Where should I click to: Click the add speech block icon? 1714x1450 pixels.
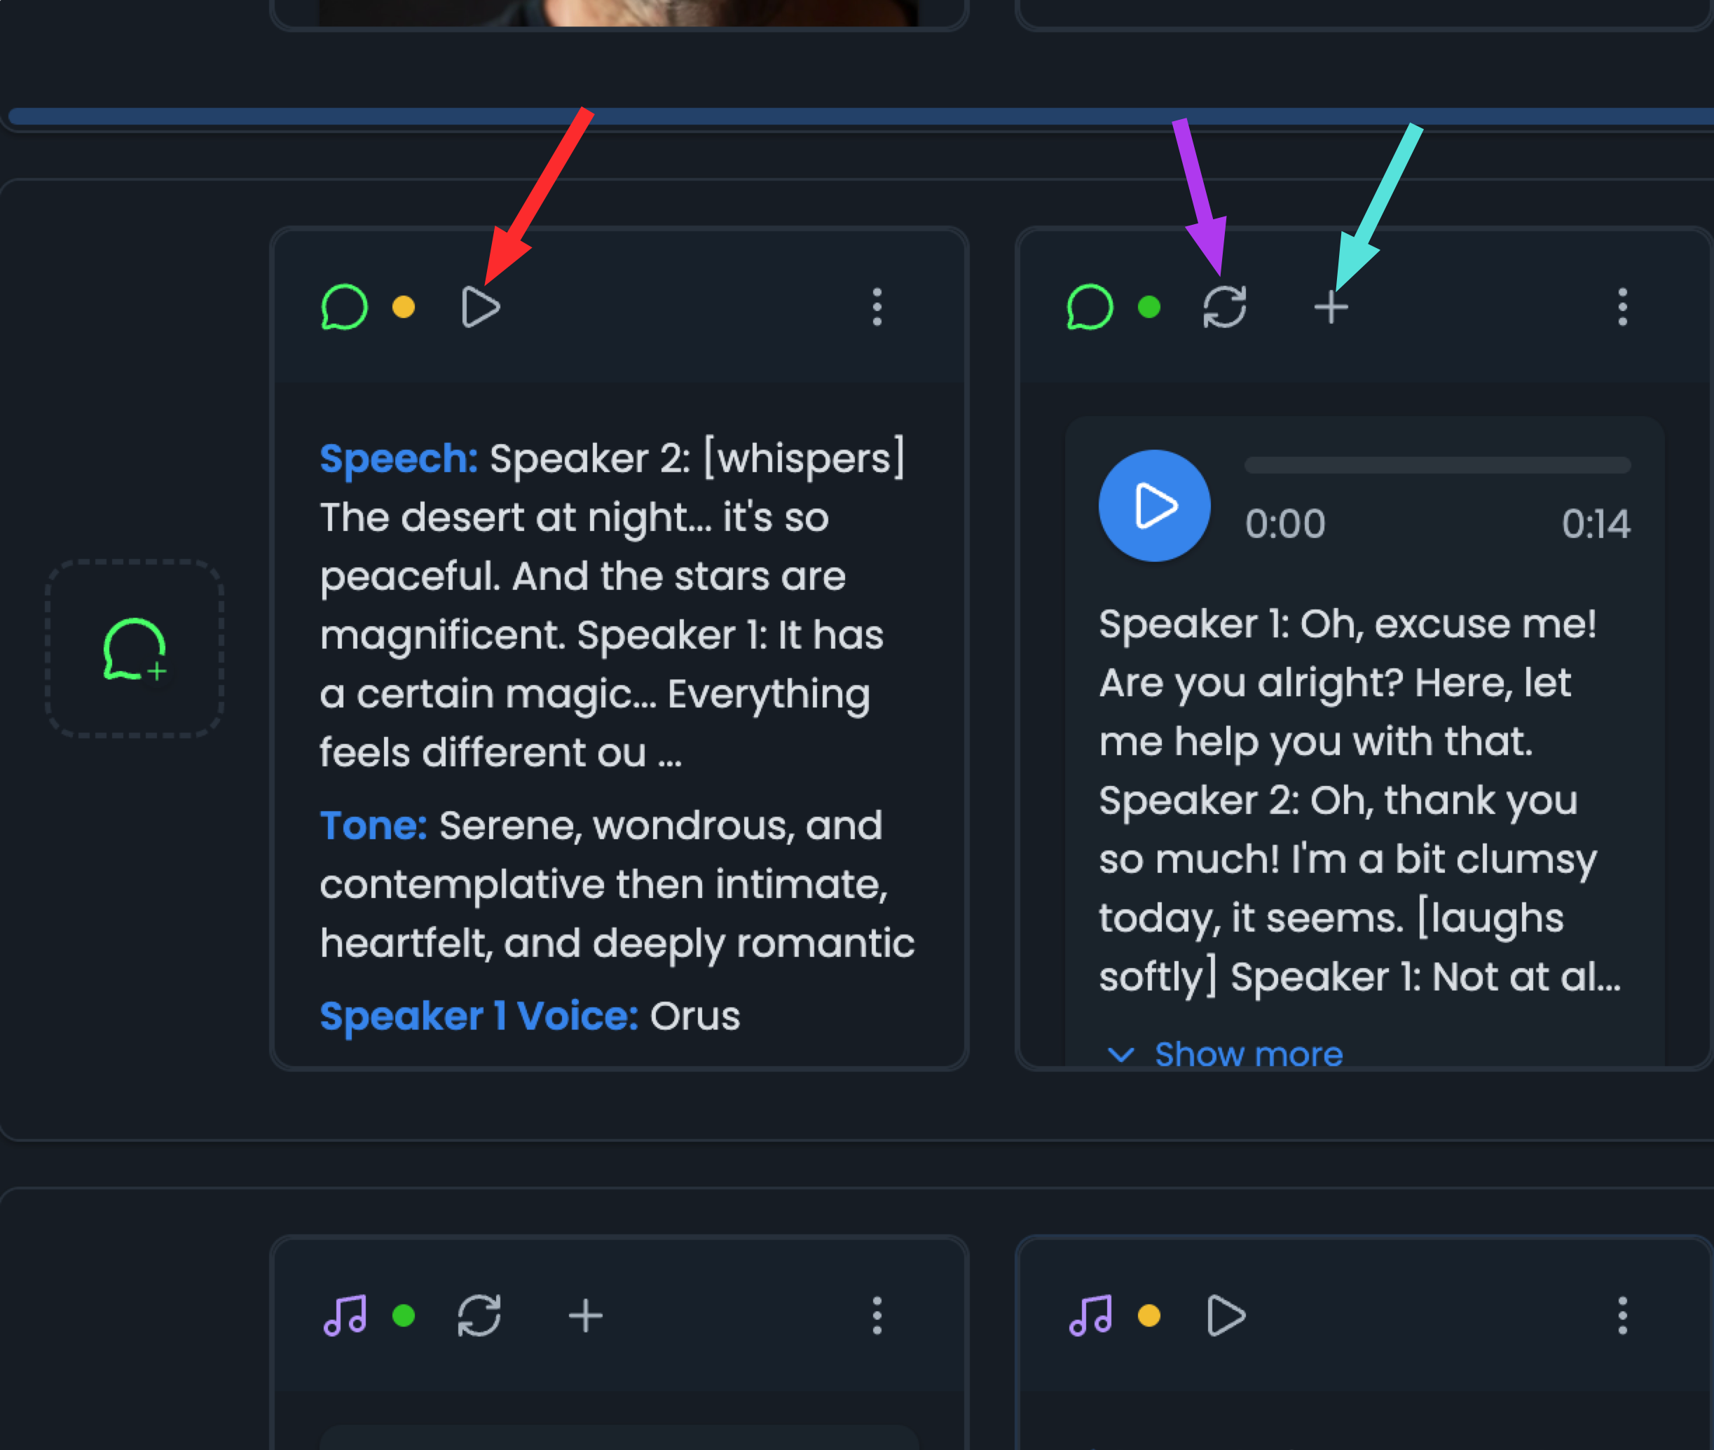coord(134,649)
